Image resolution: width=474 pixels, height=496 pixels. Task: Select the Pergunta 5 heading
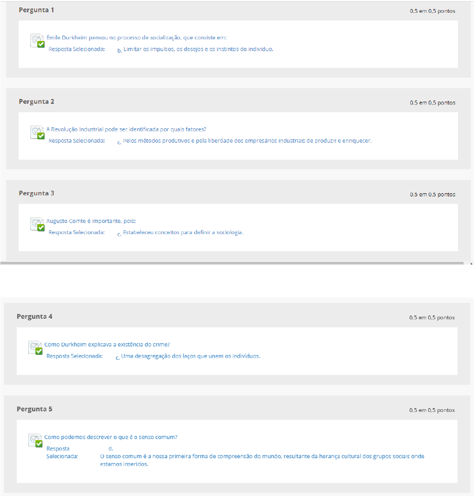pyautogui.click(x=35, y=409)
